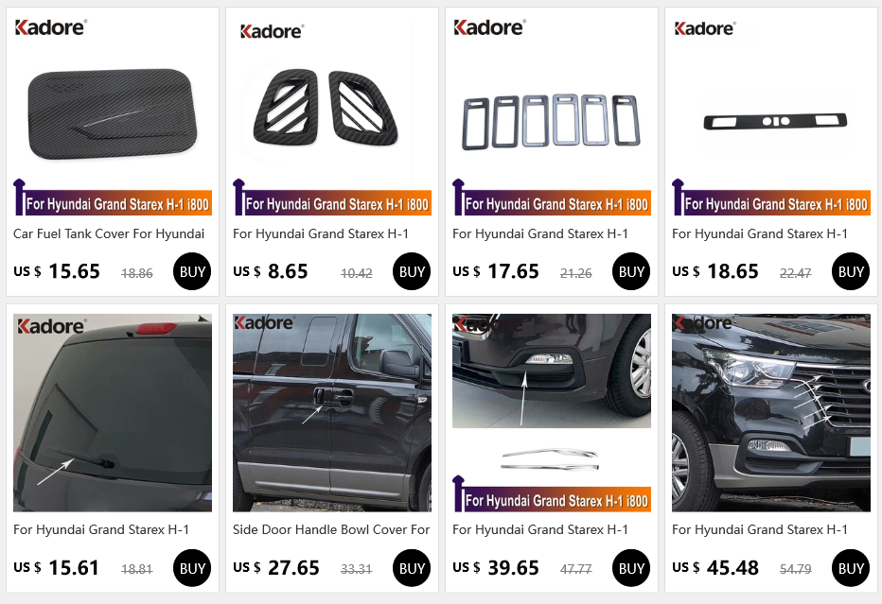Buy the $18.65 trim strip product

tap(851, 271)
